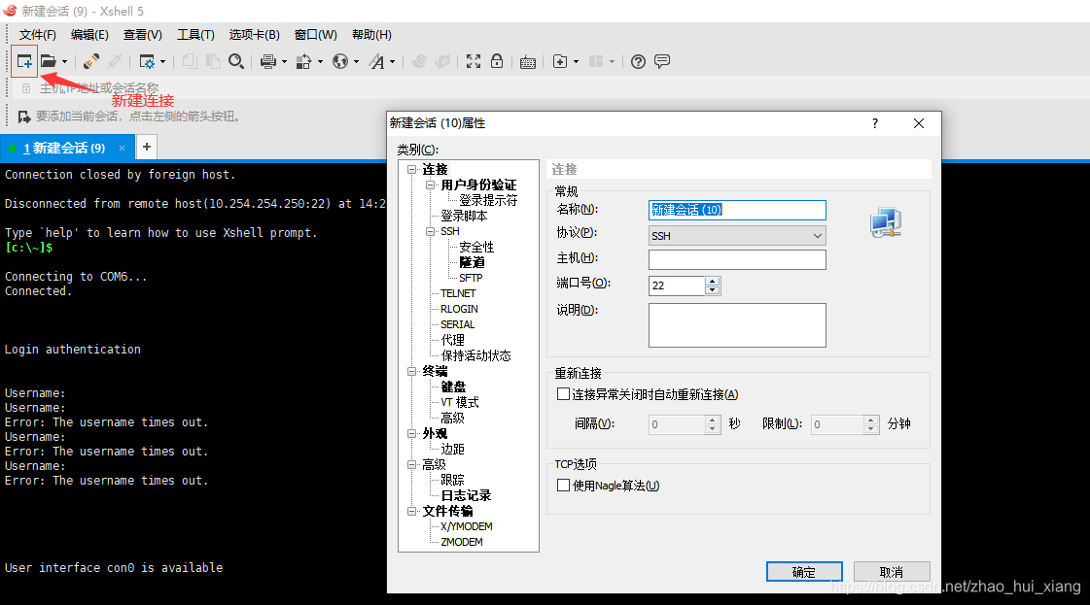Open dropdown arrow next to properties gear icon

162,62
